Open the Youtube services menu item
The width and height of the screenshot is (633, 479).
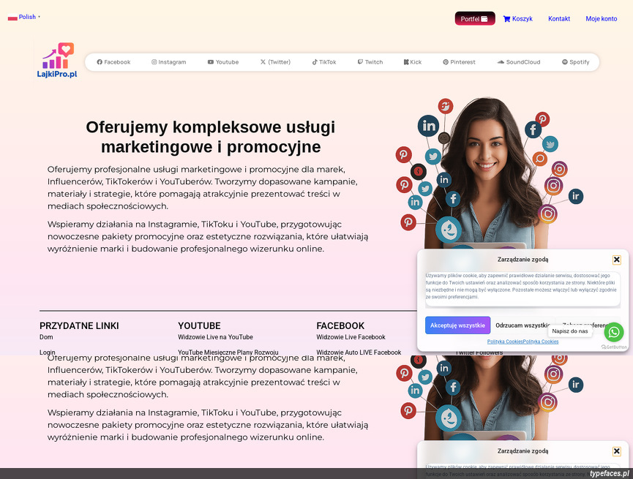pyautogui.click(x=223, y=62)
